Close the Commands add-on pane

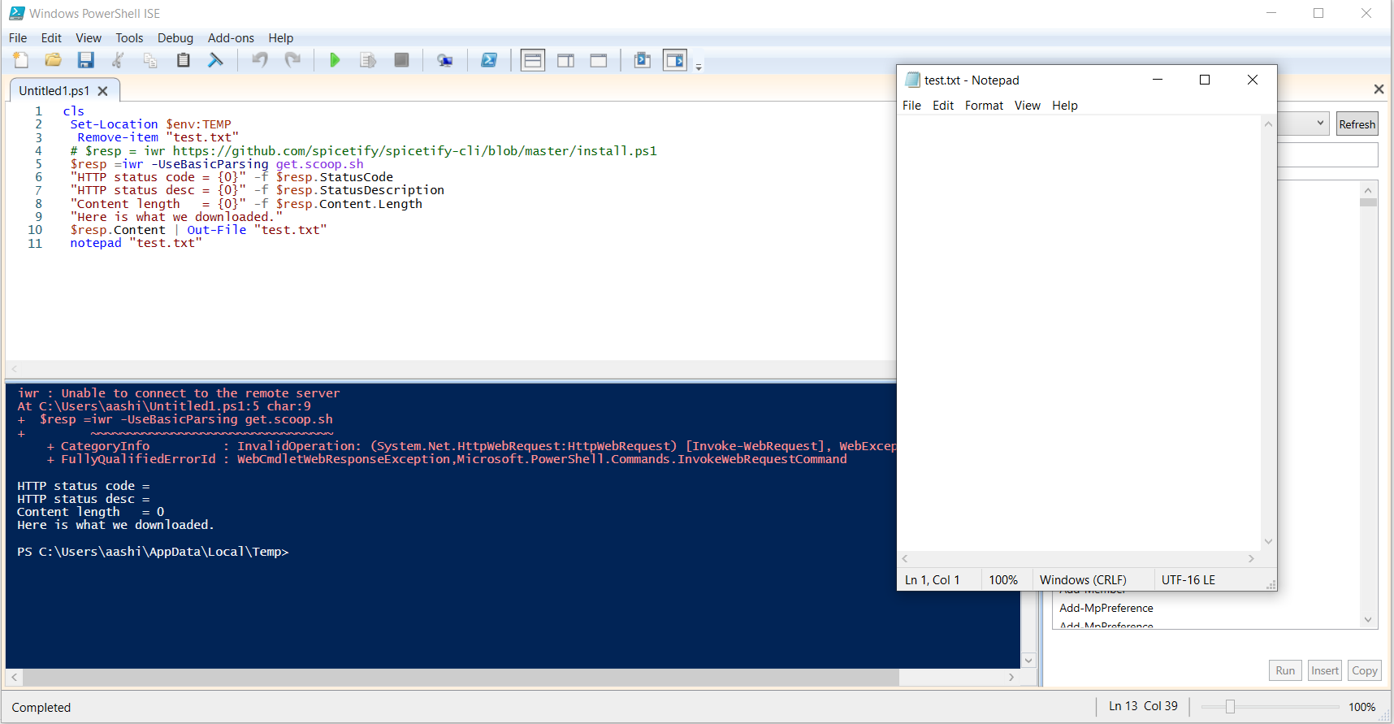tap(1379, 89)
